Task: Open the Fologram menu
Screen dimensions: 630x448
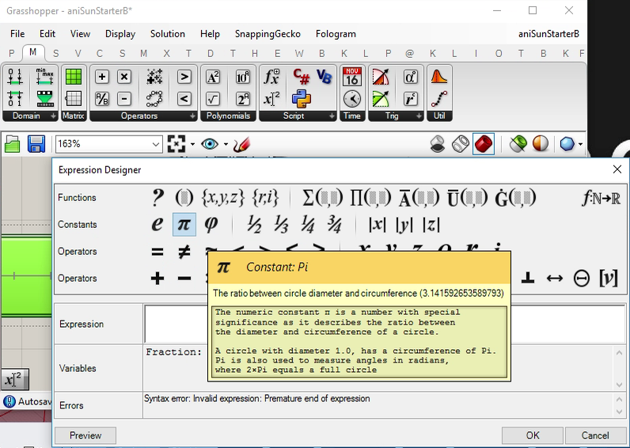Action: pos(336,34)
